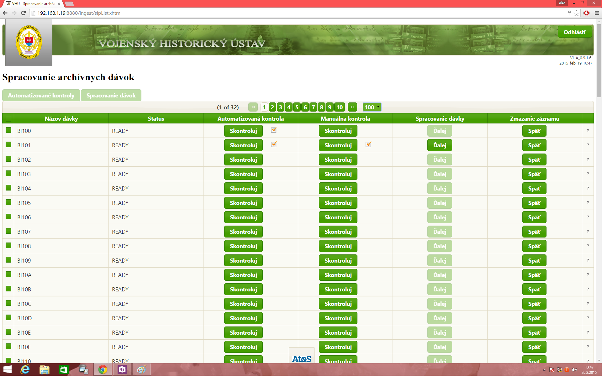Toggle the row checkbox for BI102

pos(8,159)
